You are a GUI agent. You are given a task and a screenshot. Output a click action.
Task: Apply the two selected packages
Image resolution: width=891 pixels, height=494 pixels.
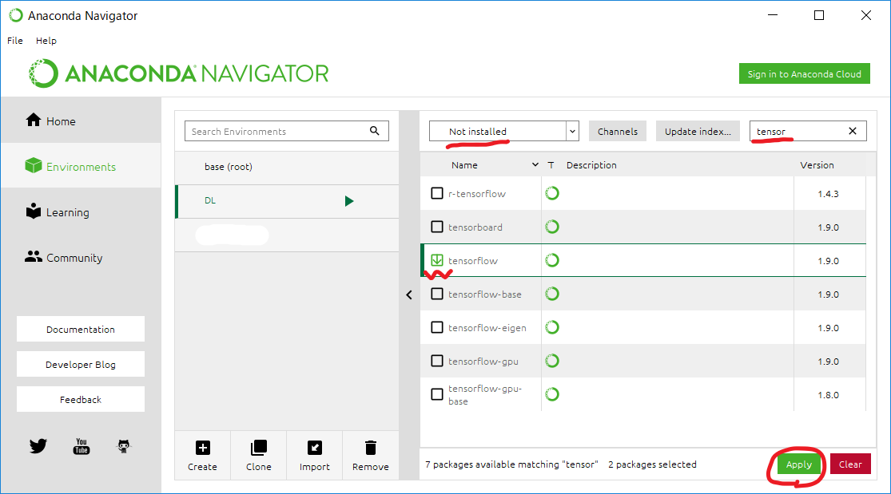click(x=798, y=464)
